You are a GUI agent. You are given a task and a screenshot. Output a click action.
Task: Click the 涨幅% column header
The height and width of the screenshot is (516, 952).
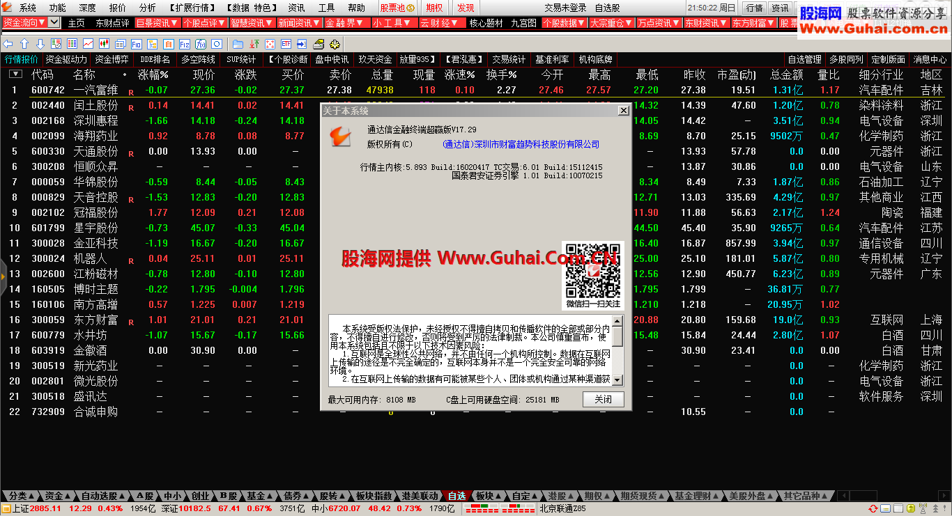[x=153, y=75]
